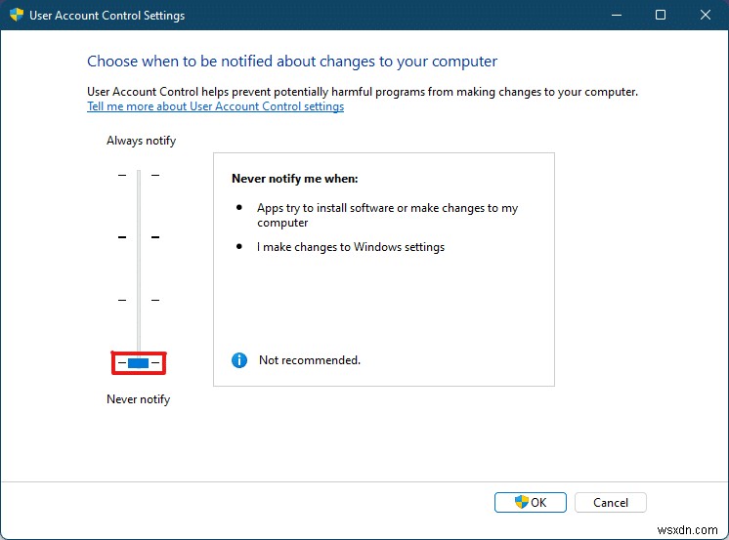Click the Cancel button

[x=611, y=502]
